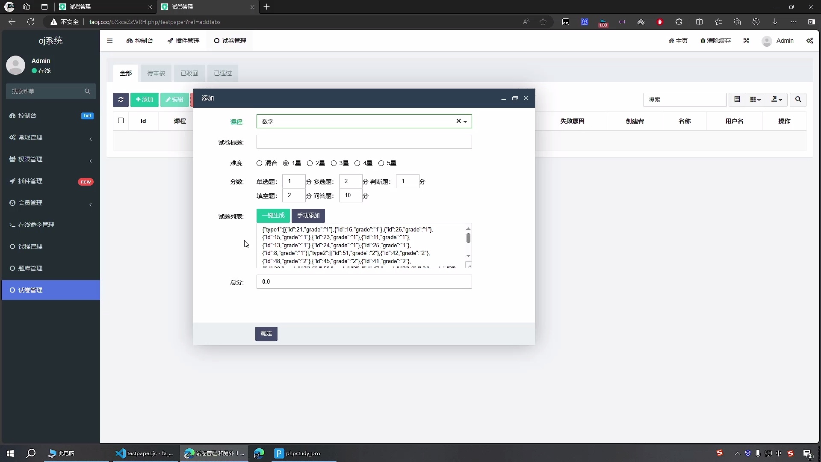Expand 权限管理 sidebar menu

[x=51, y=160]
